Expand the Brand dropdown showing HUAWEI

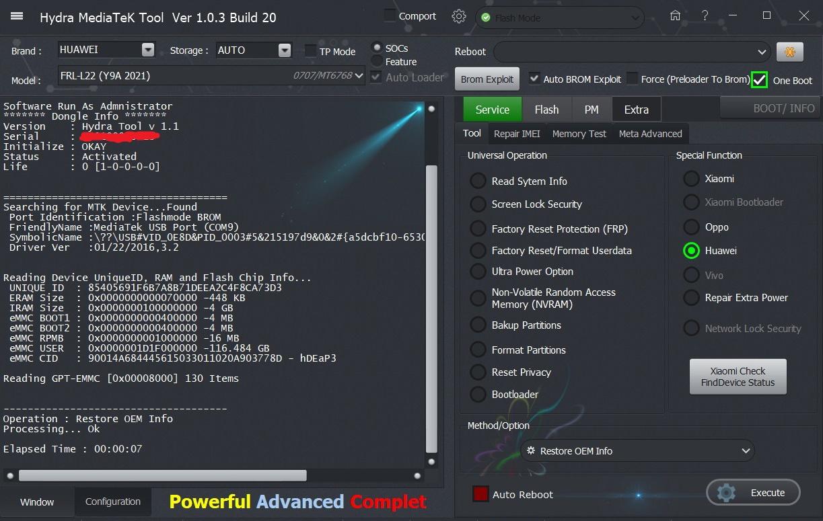pos(148,50)
